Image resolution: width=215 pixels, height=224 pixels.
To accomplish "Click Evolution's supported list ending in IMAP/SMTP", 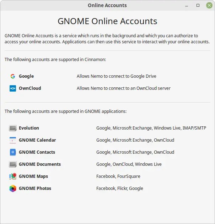I will 151,128.
